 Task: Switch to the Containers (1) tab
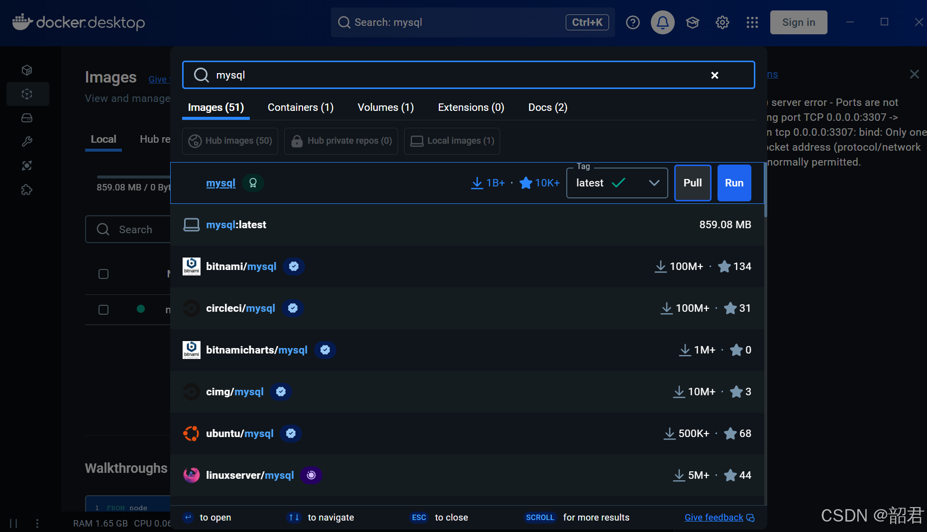[x=301, y=107]
